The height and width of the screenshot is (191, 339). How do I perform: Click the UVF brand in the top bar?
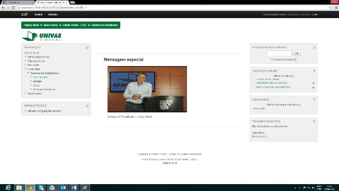pyautogui.click(x=24, y=14)
